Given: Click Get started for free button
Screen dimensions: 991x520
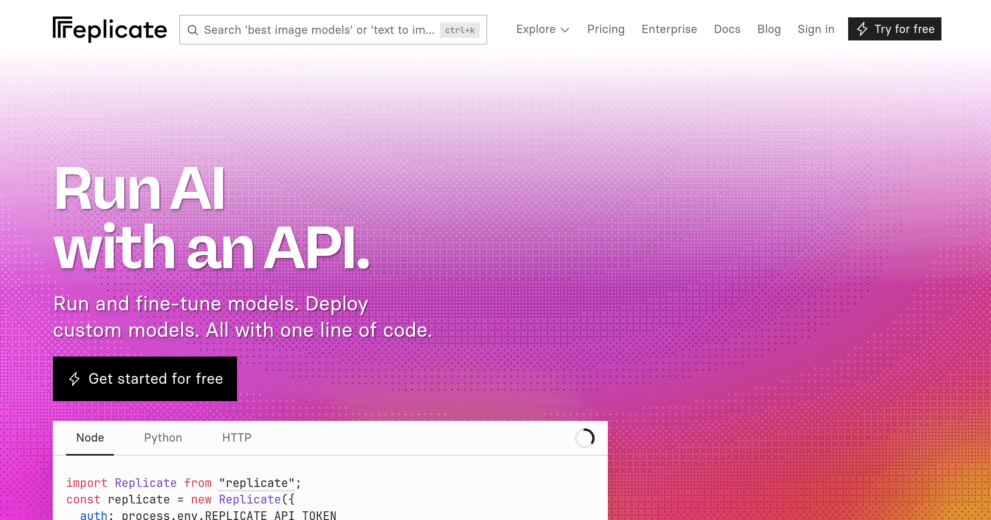Looking at the screenshot, I should point(145,379).
